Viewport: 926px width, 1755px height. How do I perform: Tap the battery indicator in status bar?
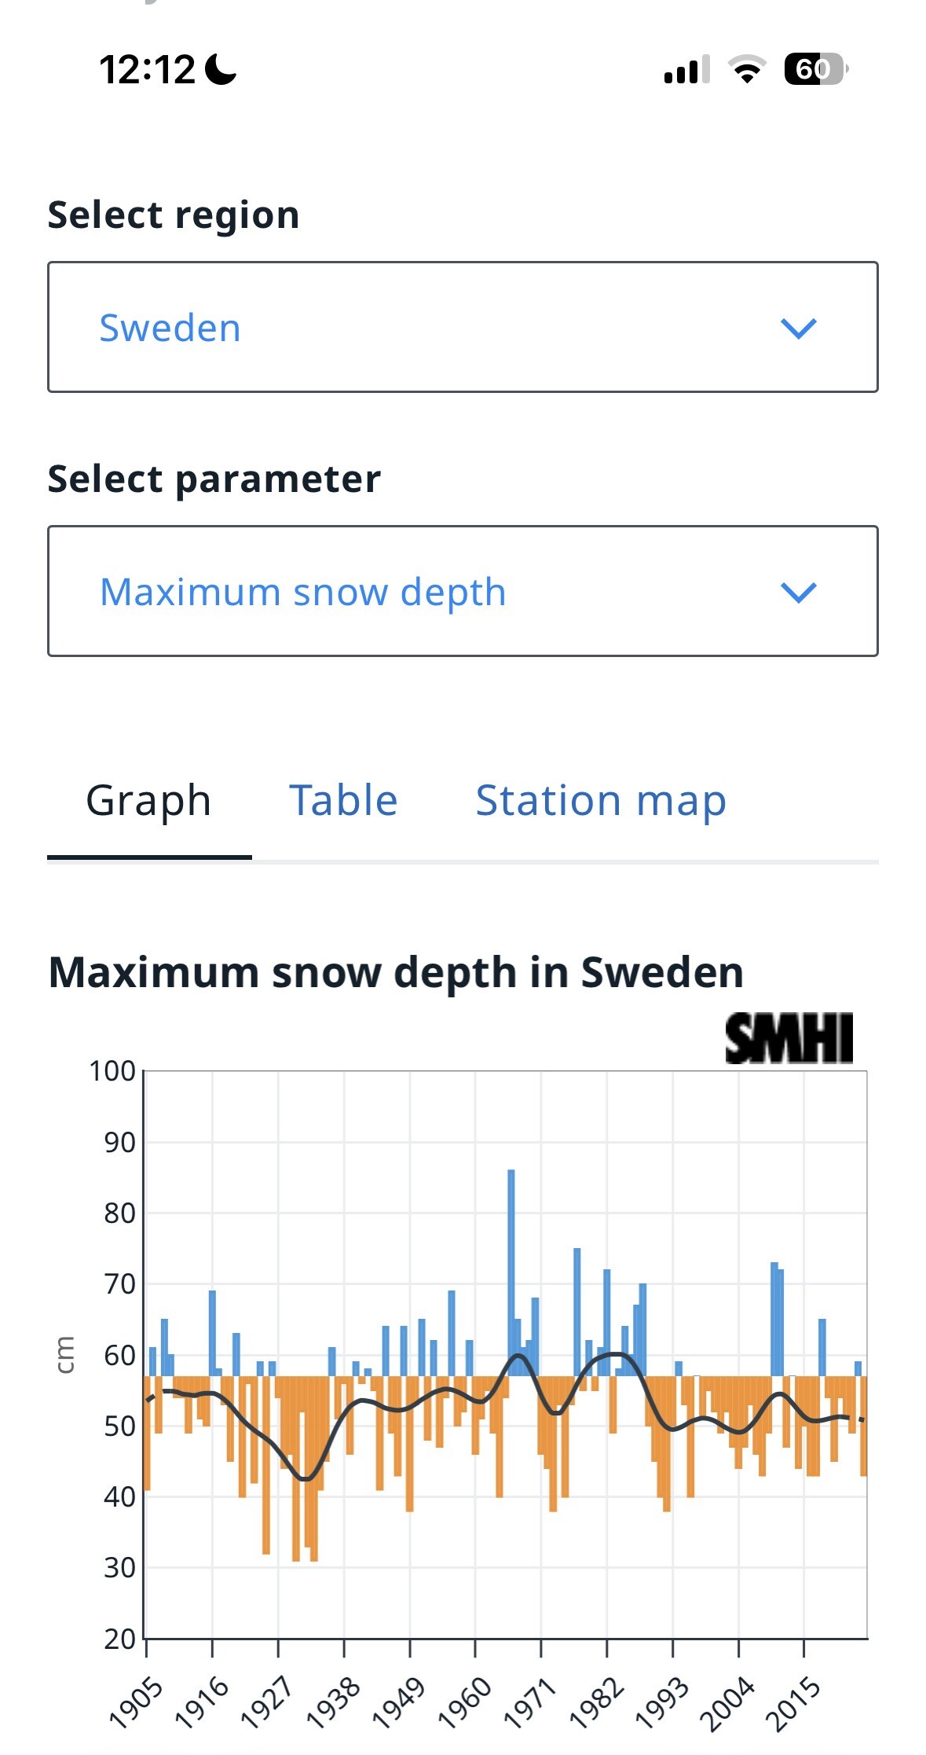[x=816, y=69]
